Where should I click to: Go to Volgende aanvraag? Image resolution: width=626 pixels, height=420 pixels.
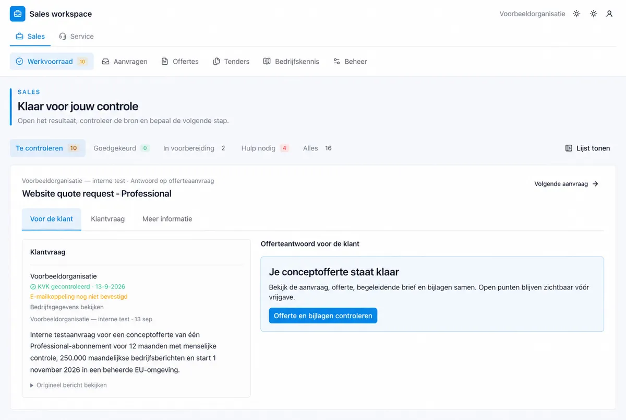coord(567,184)
